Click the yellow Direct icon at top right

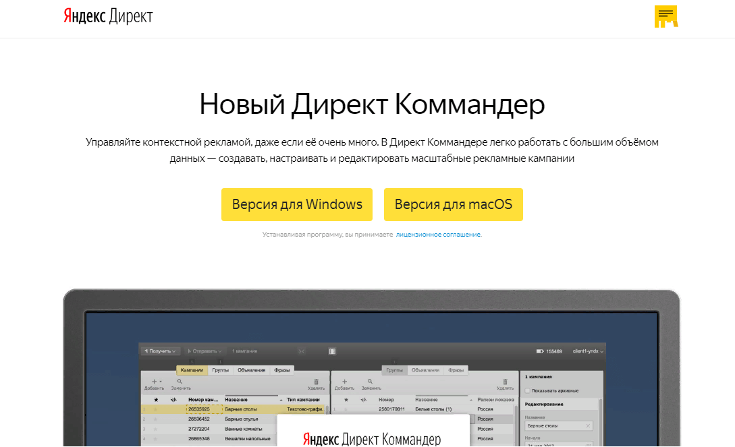point(666,16)
